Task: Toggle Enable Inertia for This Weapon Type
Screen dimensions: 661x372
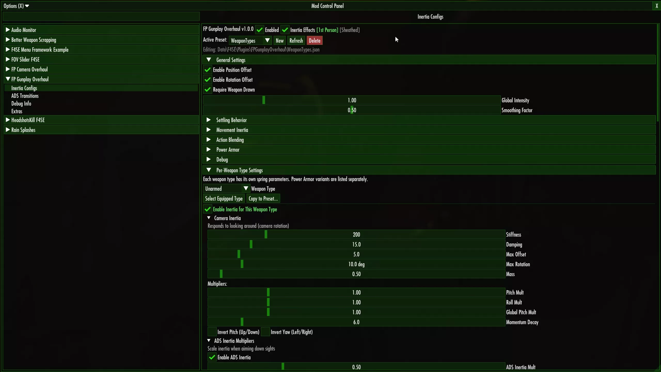Action: 207,209
